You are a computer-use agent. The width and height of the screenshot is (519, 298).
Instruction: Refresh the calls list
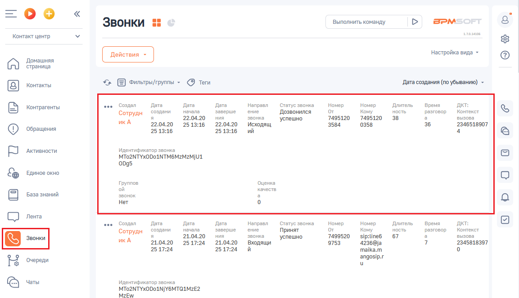(x=107, y=82)
